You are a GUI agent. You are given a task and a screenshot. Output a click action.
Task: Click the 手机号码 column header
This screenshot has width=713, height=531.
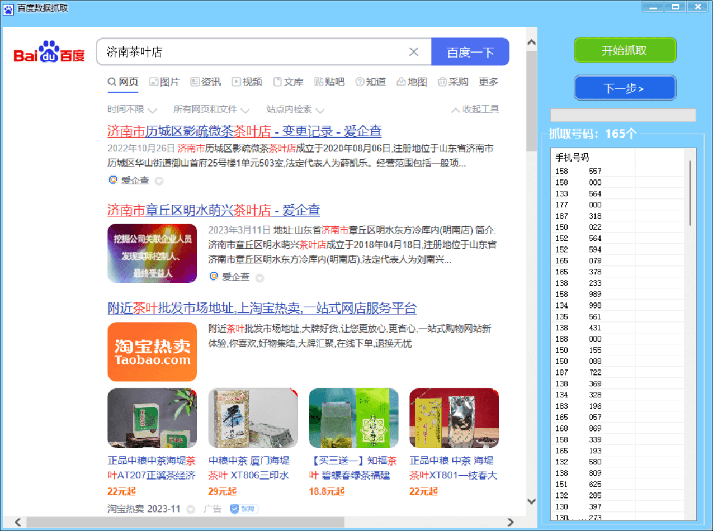(x=593, y=157)
